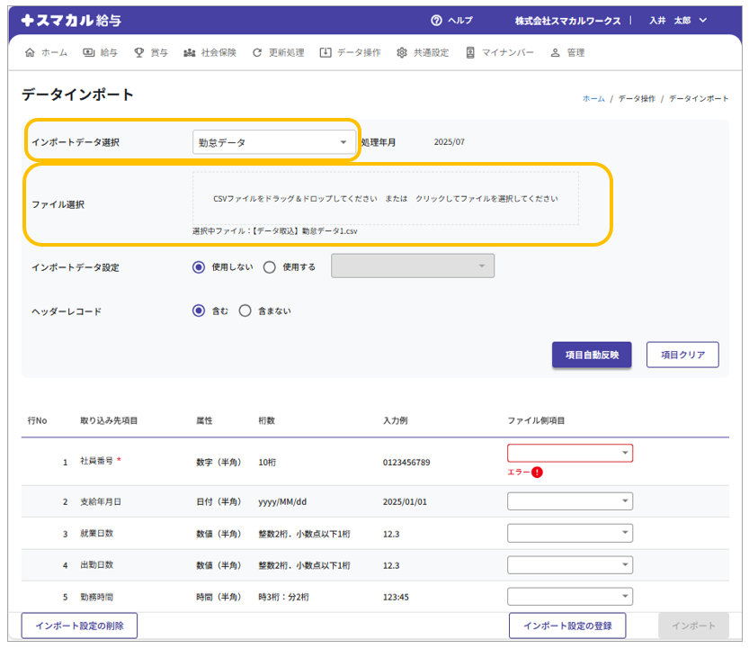Select the 使用しない radio button
The height and width of the screenshot is (649, 749).
[x=199, y=266]
